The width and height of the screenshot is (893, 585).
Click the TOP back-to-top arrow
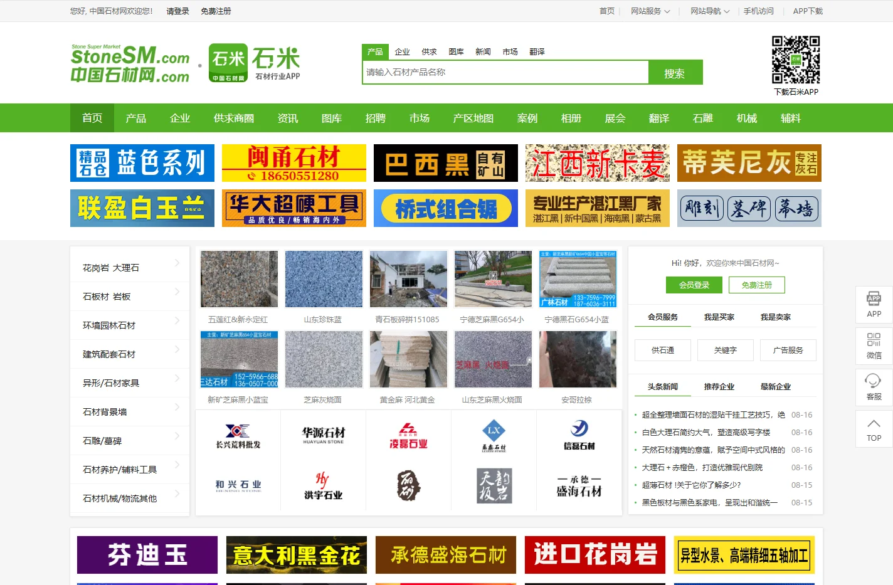coord(874,428)
